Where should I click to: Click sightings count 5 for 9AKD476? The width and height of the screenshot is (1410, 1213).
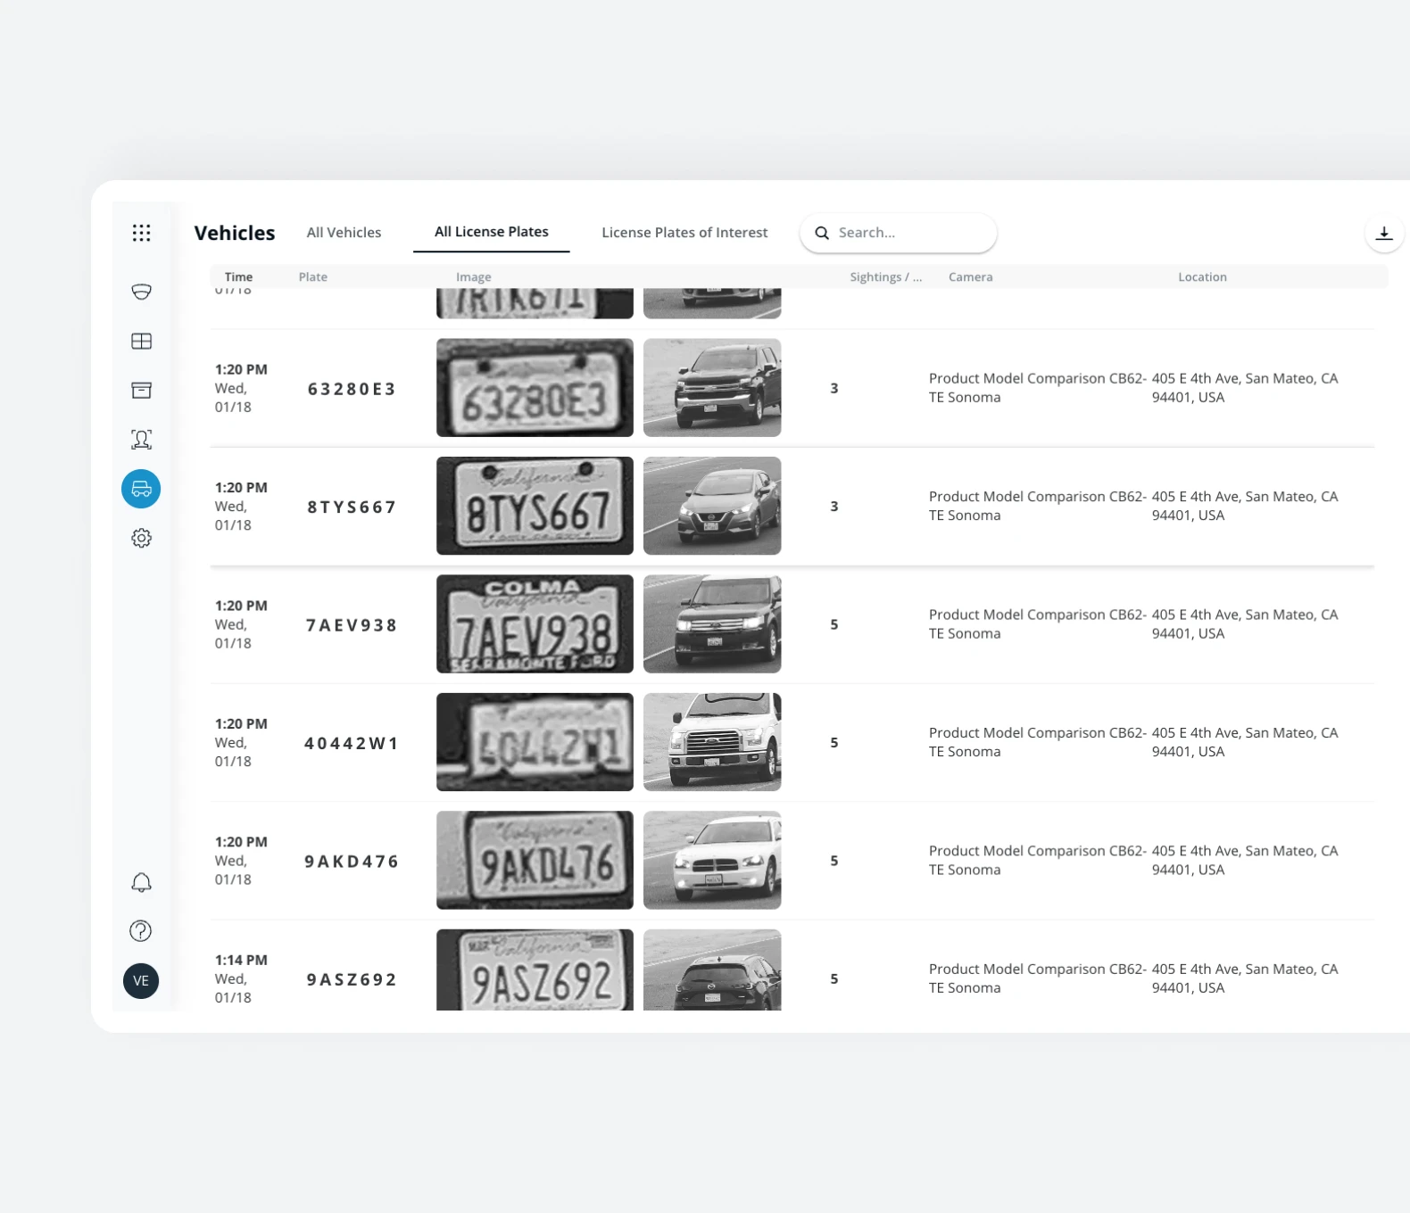(834, 861)
